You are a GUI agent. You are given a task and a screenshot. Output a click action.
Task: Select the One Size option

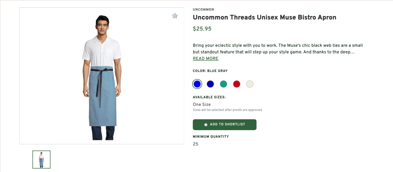202,104
